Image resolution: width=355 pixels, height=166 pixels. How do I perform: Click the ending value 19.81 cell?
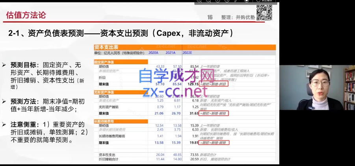tap(194, 143)
